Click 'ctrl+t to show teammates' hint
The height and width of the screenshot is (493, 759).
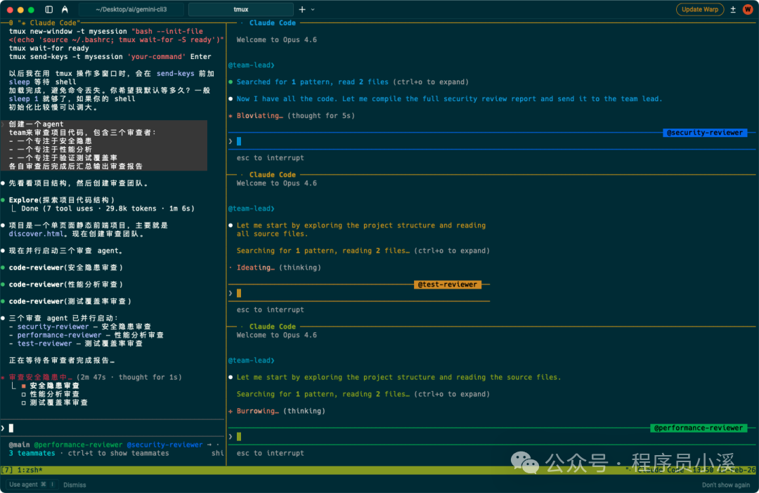pos(119,454)
